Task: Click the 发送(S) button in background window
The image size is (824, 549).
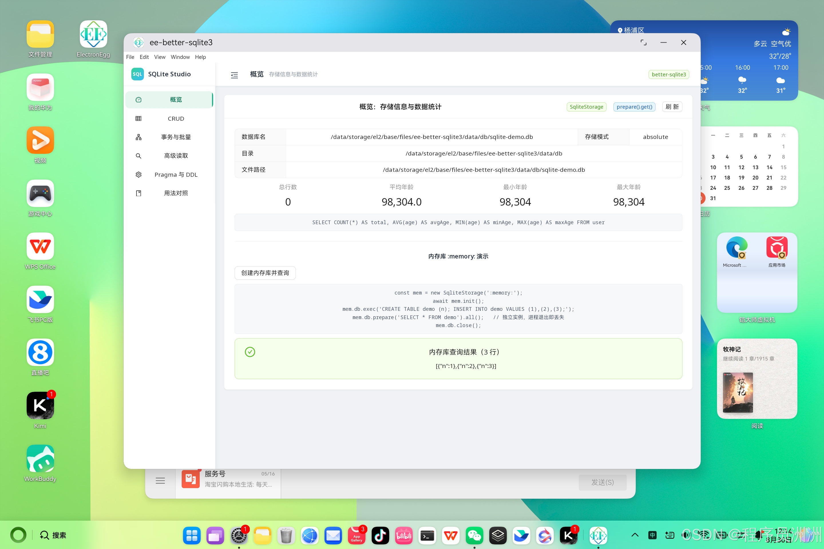Action: (602, 482)
